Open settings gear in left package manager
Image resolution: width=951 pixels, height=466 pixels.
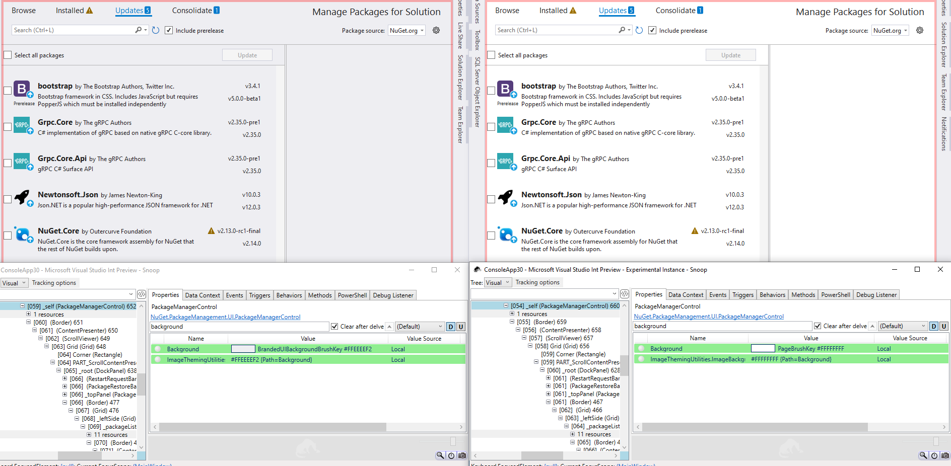436,30
